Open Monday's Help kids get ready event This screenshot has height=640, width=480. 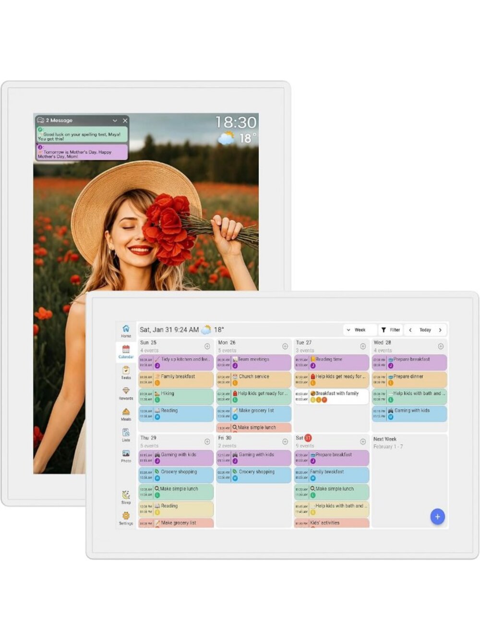point(253,397)
